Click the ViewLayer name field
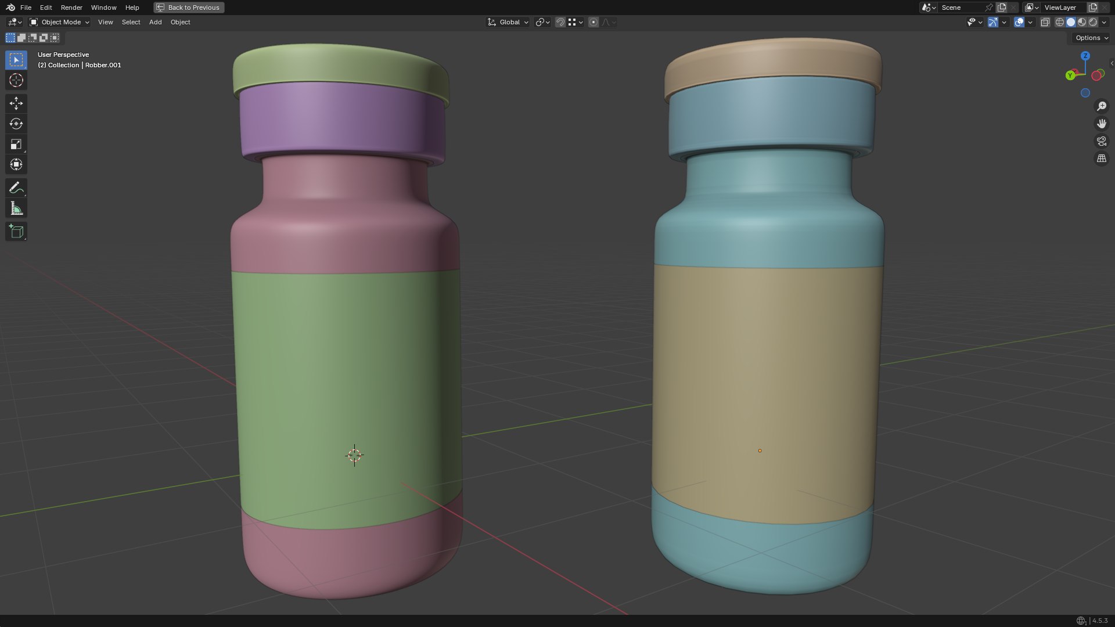This screenshot has height=627, width=1115. (x=1064, y=8)
